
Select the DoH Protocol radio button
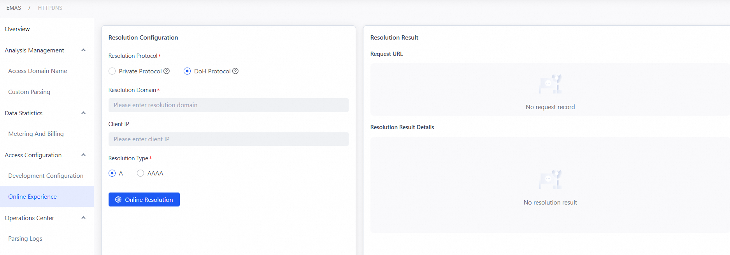pyautogui.click(x=187, y=71)
